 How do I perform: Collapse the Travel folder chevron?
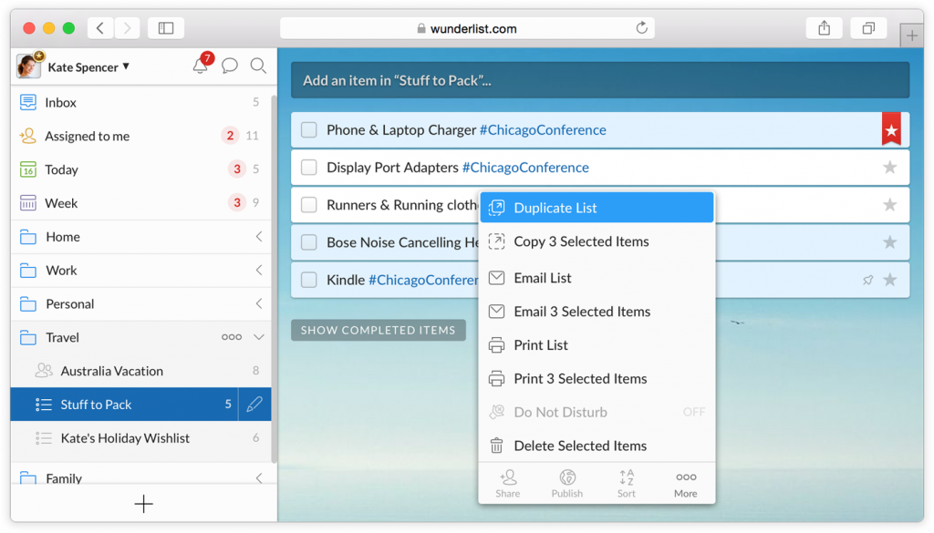click(259, 337)
